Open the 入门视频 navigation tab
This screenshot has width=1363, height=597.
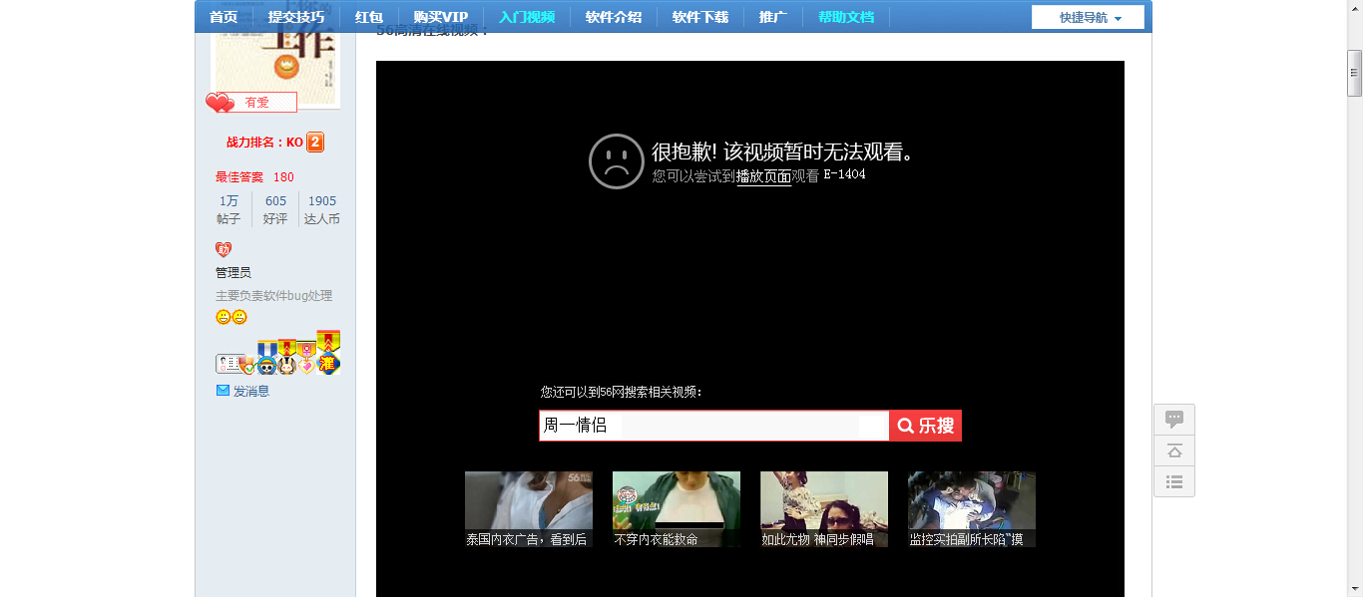click(527, 17)
